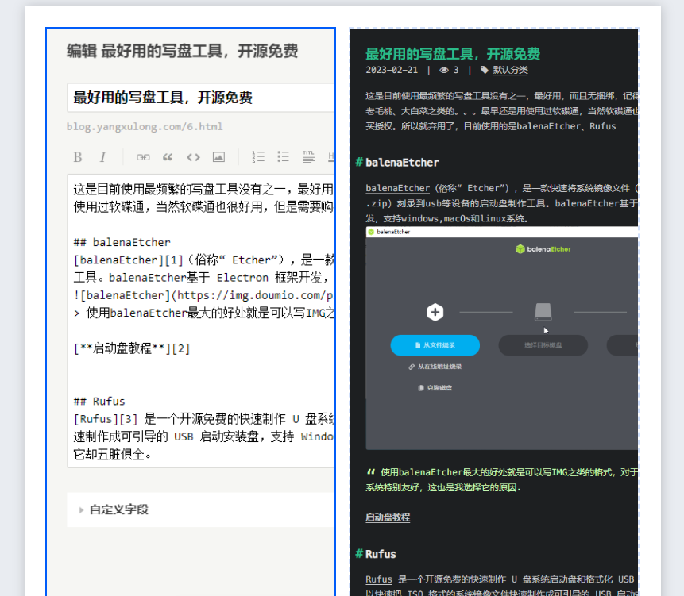The image size is (684, 596).
Task: Click the post title input field
Action: click(x=199, y=98)
